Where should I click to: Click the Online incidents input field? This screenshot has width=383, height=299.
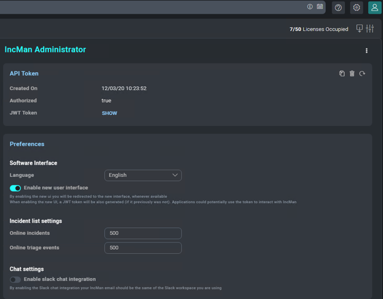pos(143,233)
